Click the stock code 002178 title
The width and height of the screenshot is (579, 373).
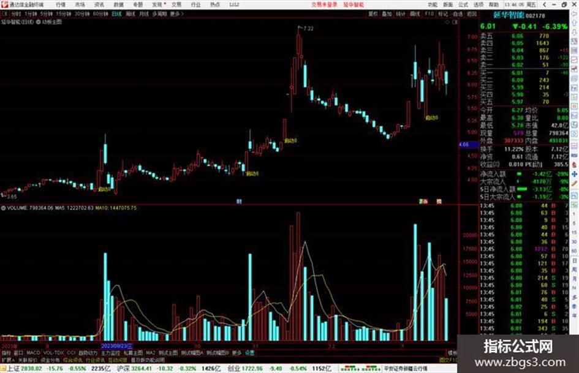(535, 16)
